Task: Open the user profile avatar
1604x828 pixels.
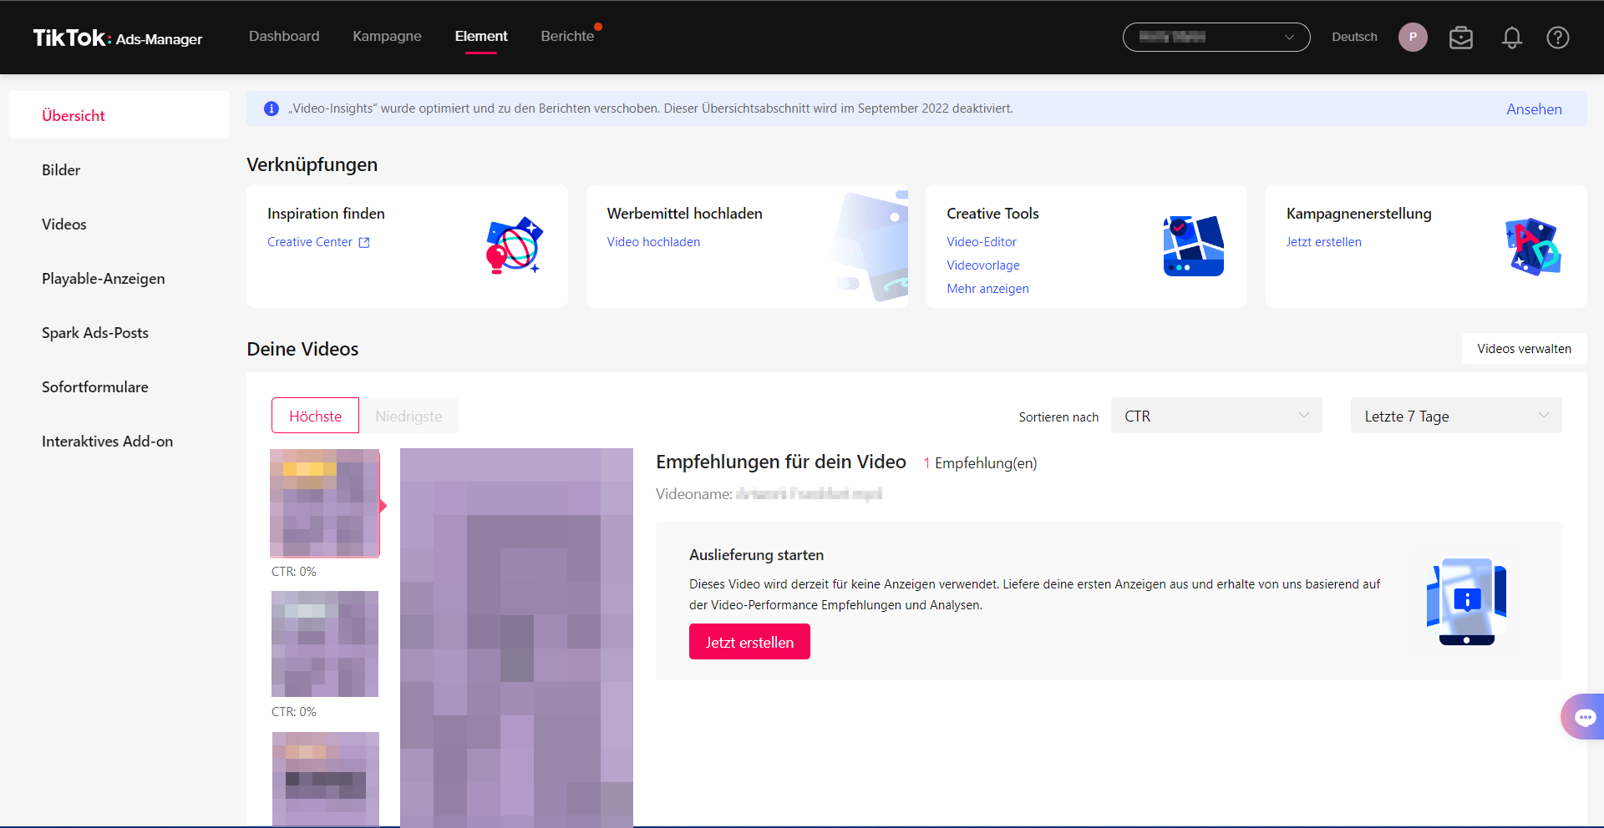Action: 1413,38
